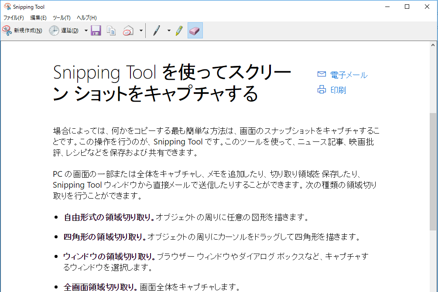Click the printer icon beside 印刷

[x=322, y=89]
